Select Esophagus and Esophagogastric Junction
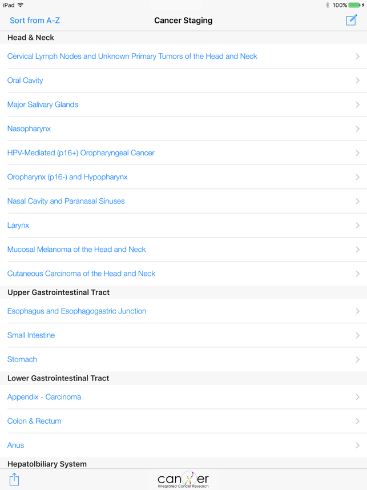This screenshot has width=367, height=490. (x=77, y=311)
